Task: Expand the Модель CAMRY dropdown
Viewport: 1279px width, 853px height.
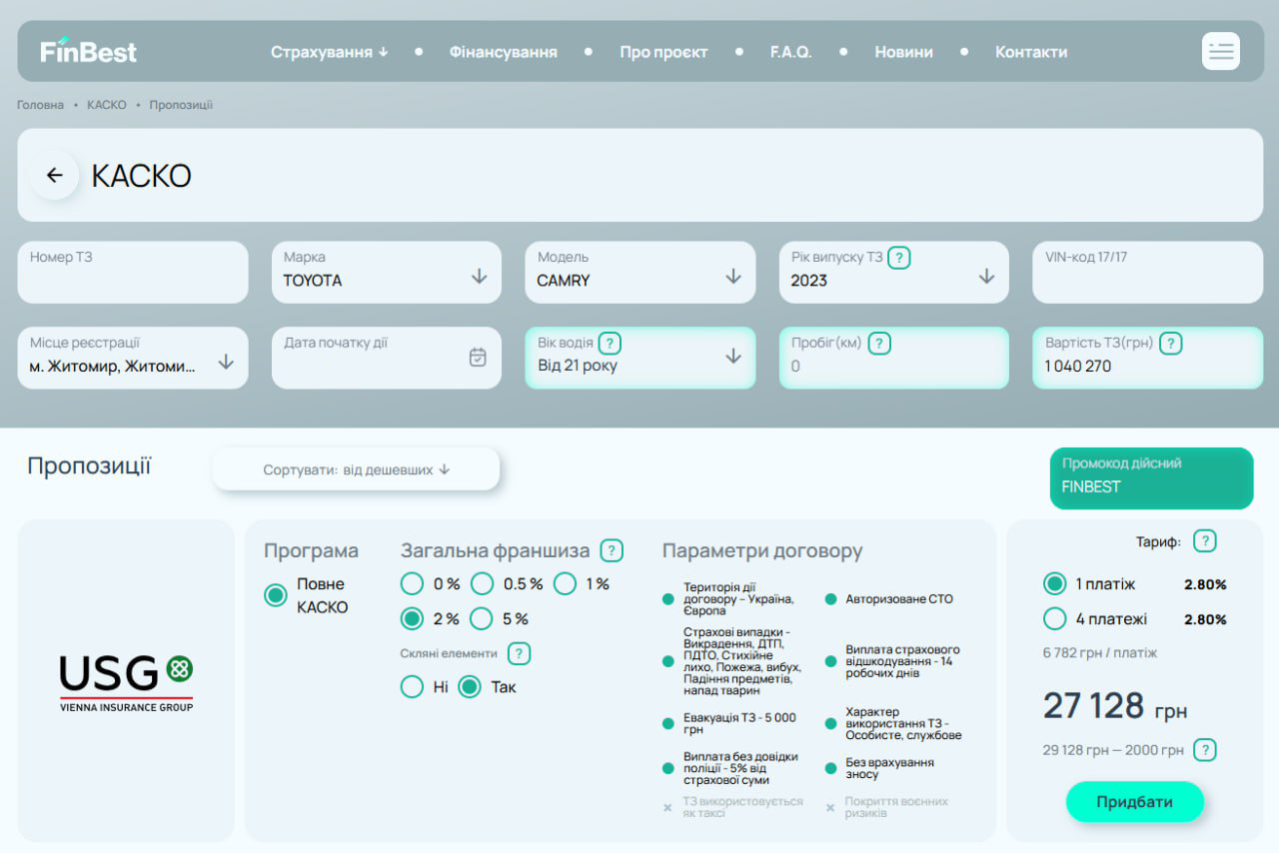Action: coord(732,277)
